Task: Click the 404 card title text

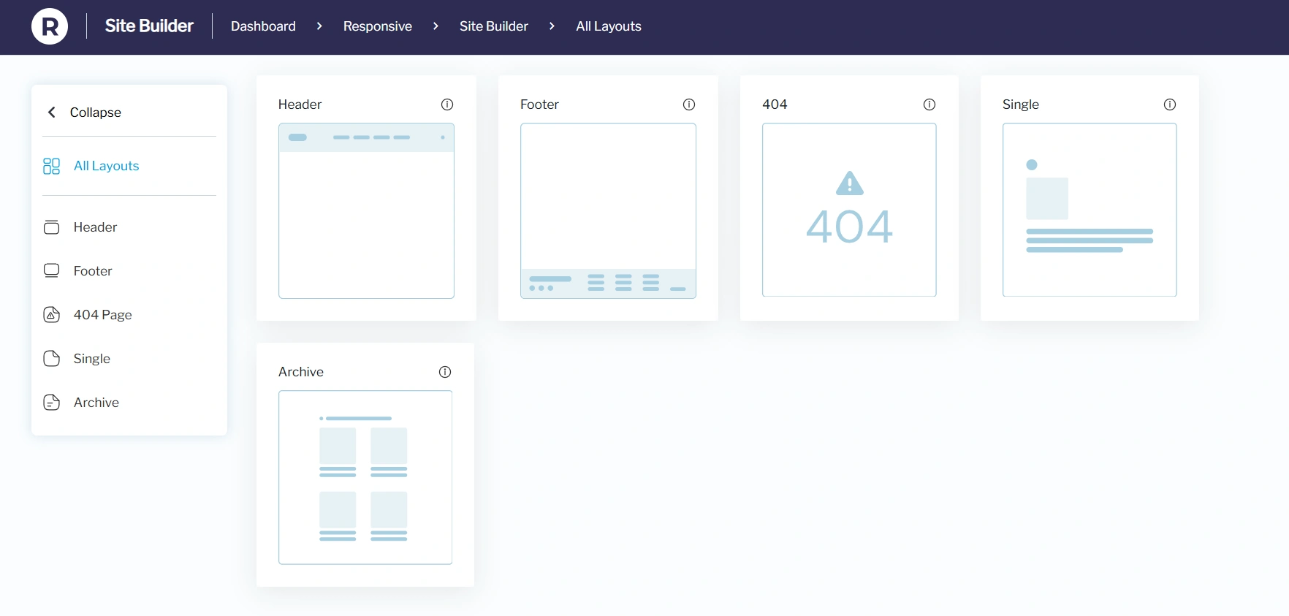Action: pos(775,104)
